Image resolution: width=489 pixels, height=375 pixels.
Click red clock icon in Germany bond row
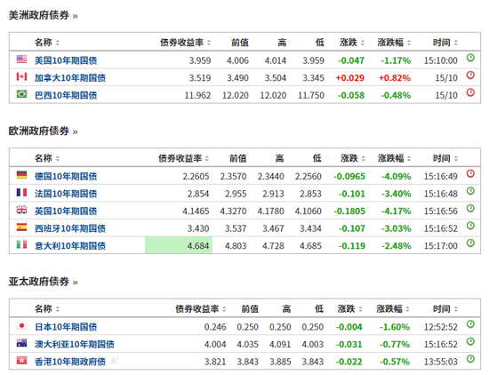click(x=470, y=173)
